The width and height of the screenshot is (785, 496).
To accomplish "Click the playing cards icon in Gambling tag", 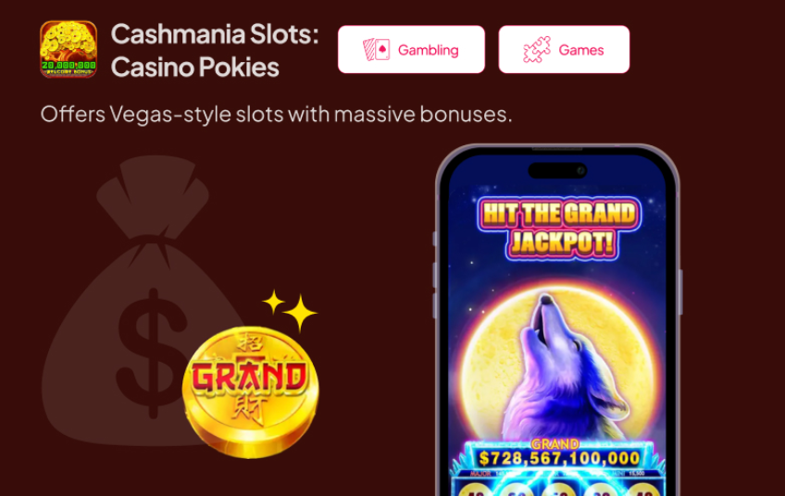I will pyautogui.click(x=377, y=50).
